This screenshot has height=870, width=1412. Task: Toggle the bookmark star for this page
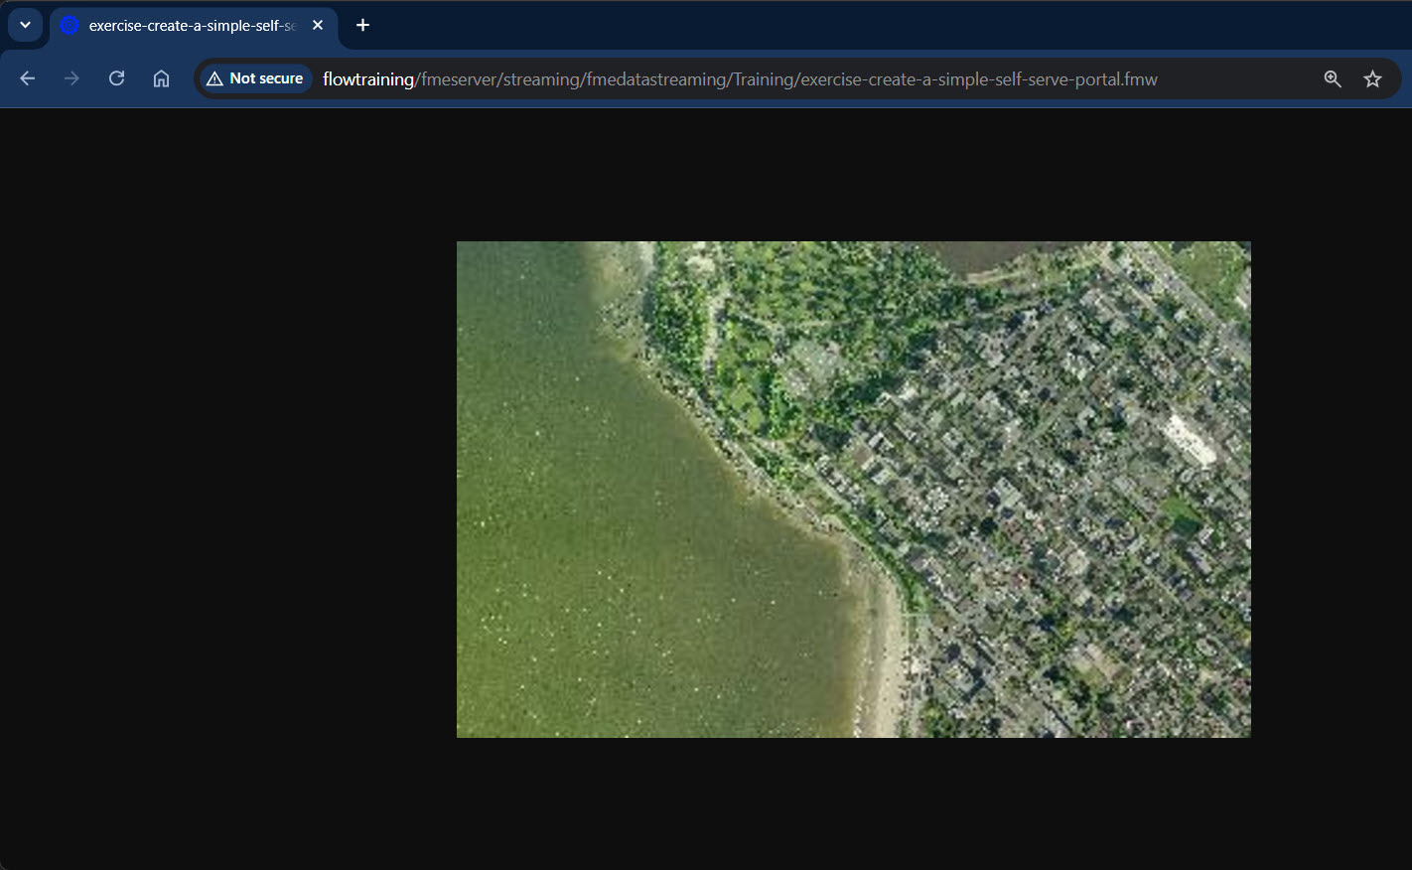coord(1373,78)
